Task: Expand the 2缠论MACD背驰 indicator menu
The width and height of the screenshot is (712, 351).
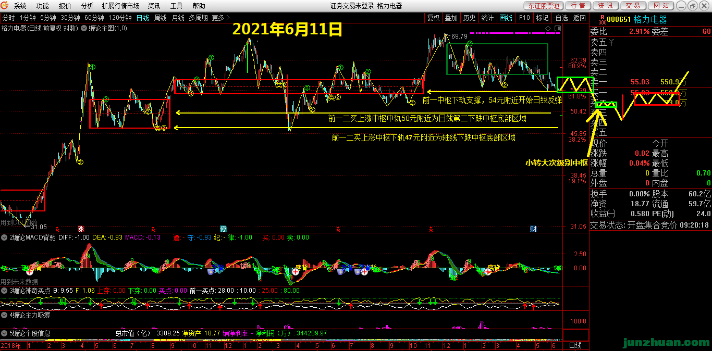Action: point(5,237)
